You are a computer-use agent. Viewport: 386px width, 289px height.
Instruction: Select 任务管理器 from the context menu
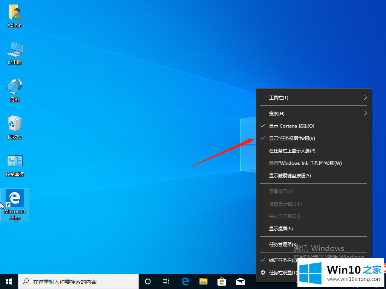[x=283, y=245]
